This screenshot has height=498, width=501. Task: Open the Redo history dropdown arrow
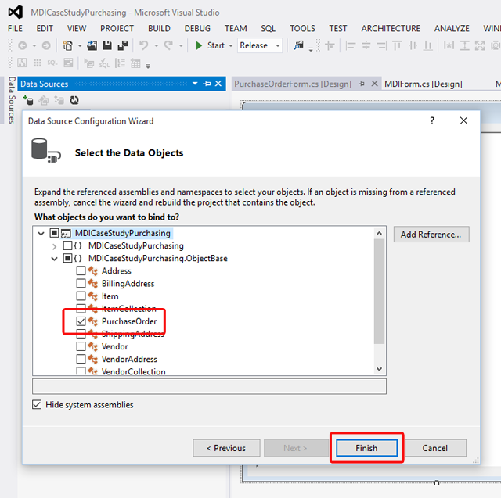click(181, 45)
